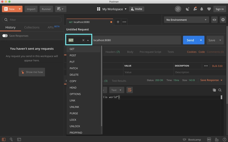
Task: Choose LOCK from the method list
Action: [x=84, y=120]
